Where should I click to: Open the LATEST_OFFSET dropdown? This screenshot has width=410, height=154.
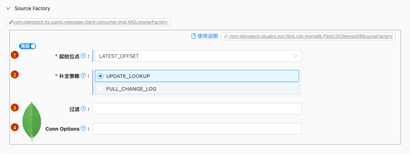(x=199, y=56)
